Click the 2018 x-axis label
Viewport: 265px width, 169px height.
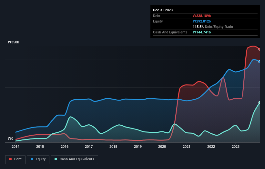113,147
